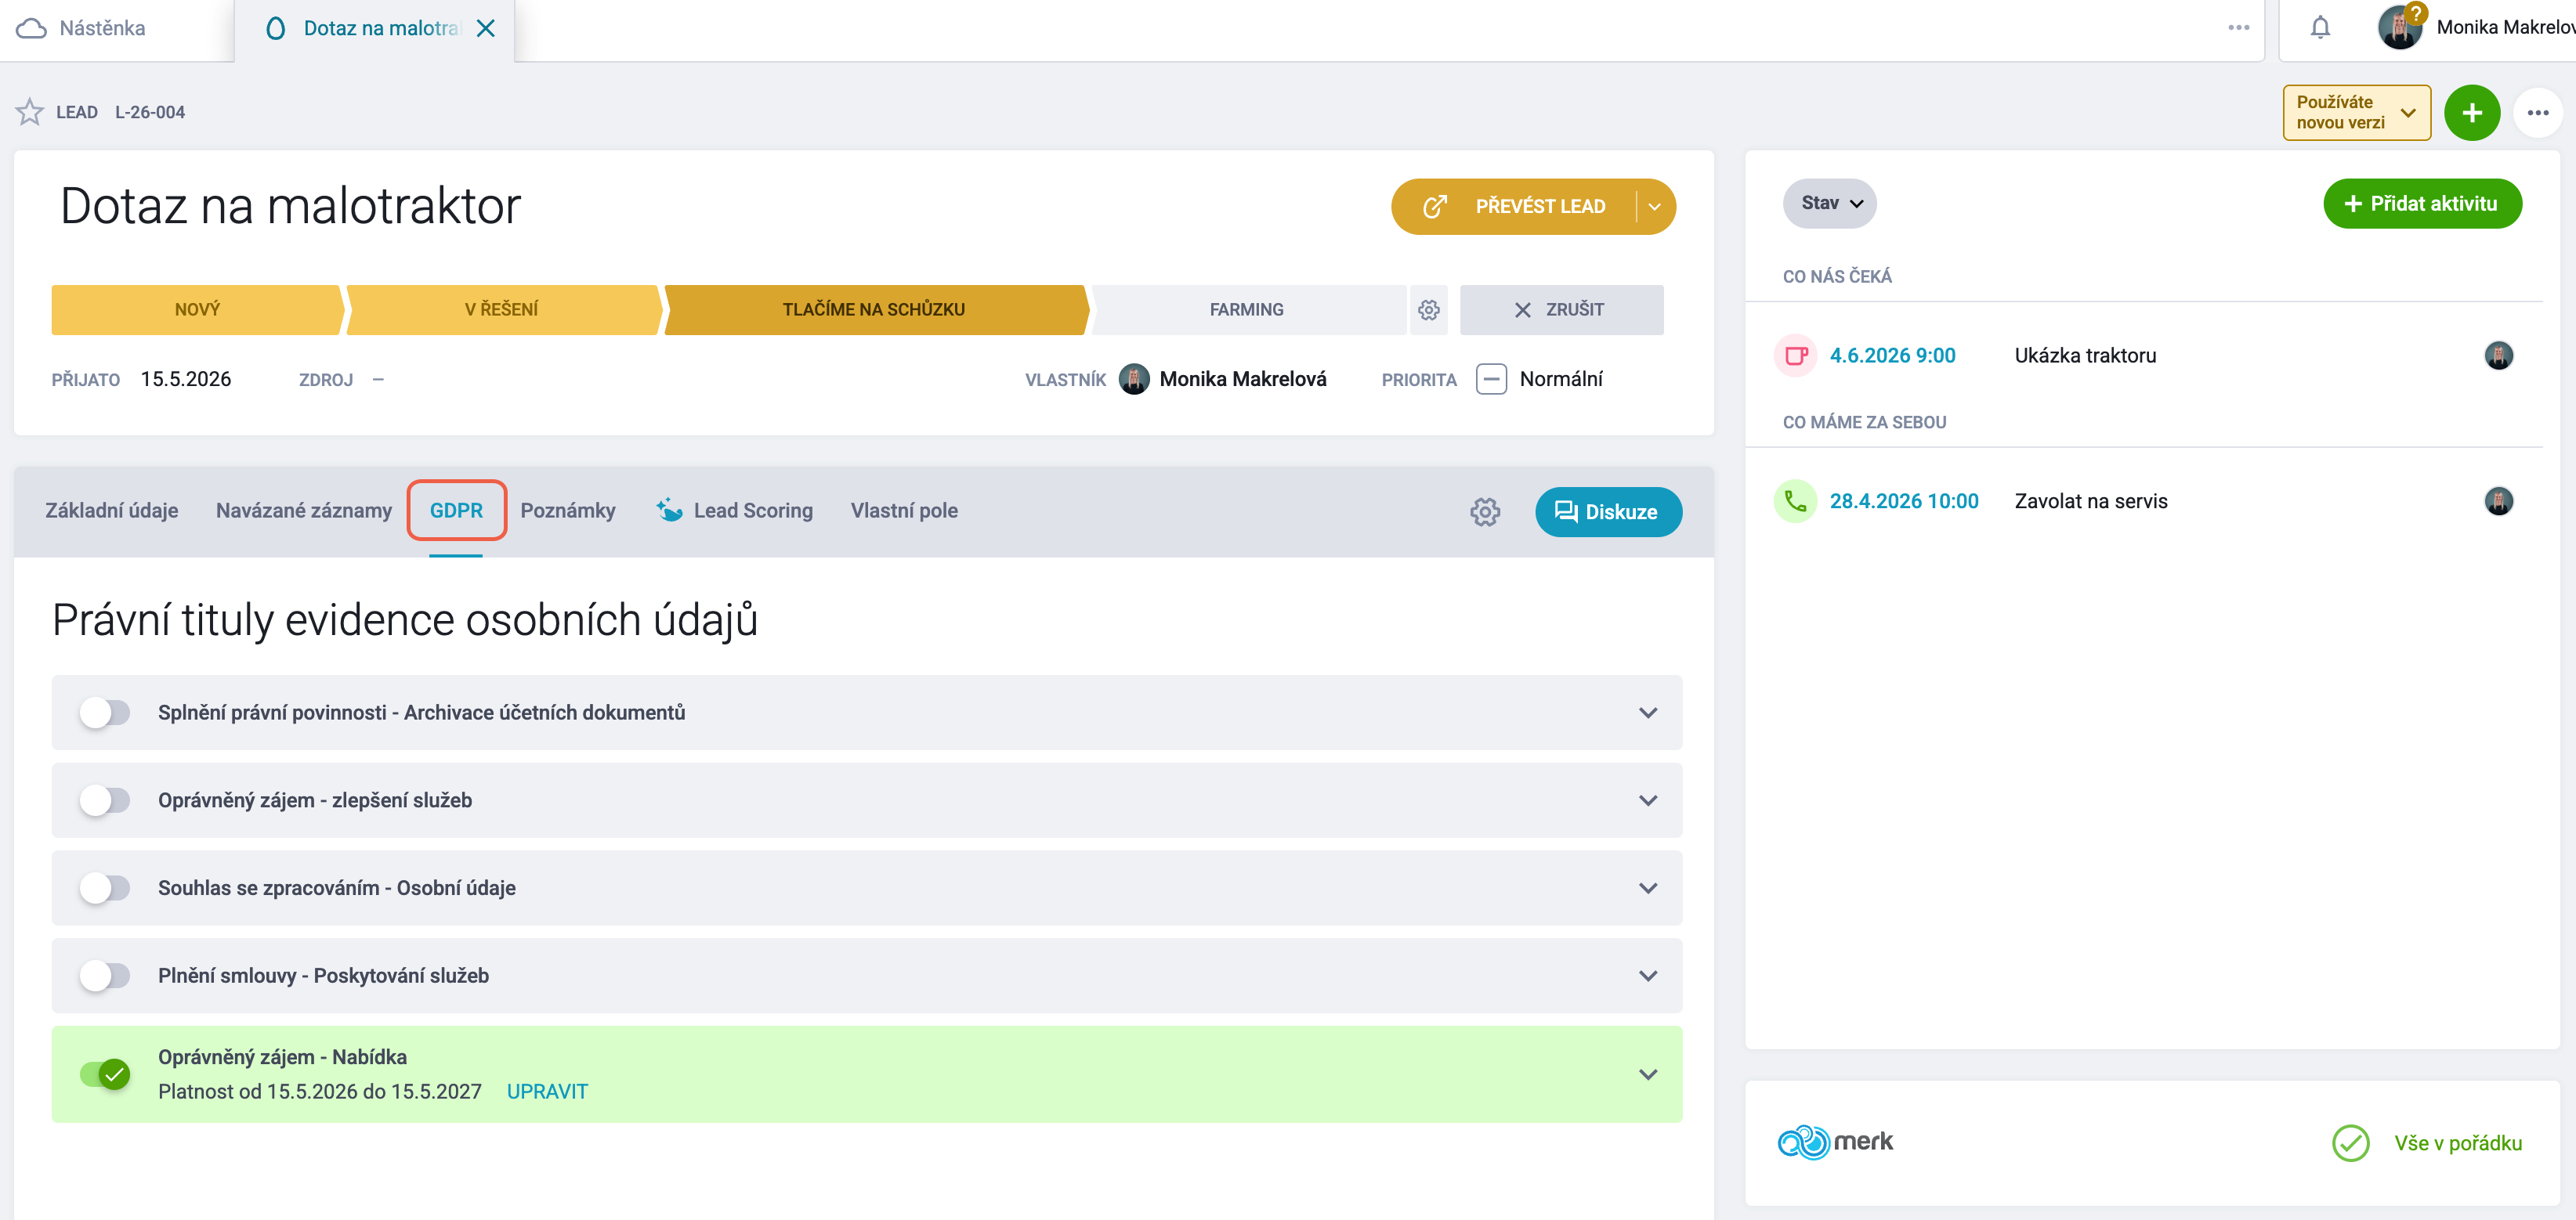Open the Lead Scoring tab
Screen dimensions: 2576x1220
point(734,511)
